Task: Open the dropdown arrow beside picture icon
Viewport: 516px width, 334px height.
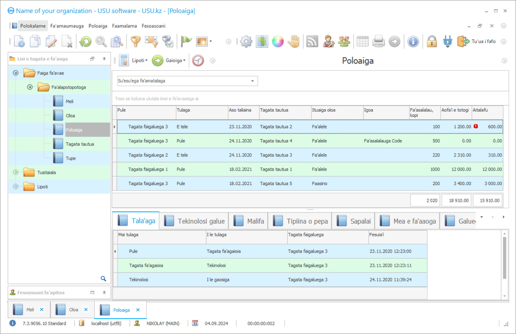Action: pos(211,41)
